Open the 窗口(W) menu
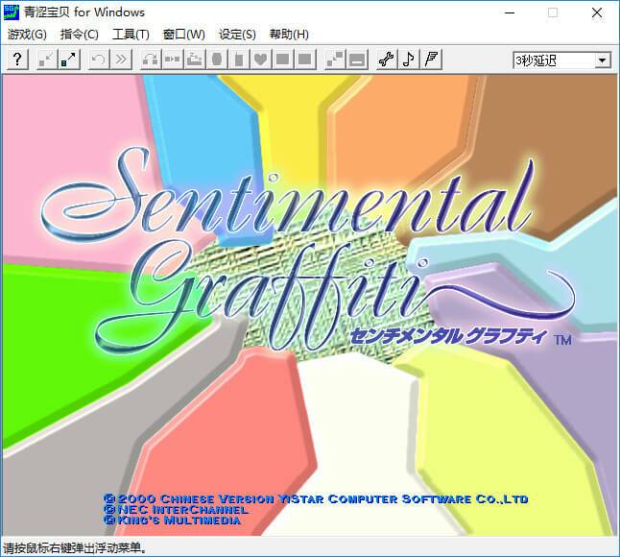Viewport: 620px width, 557px height. [183, 35]
